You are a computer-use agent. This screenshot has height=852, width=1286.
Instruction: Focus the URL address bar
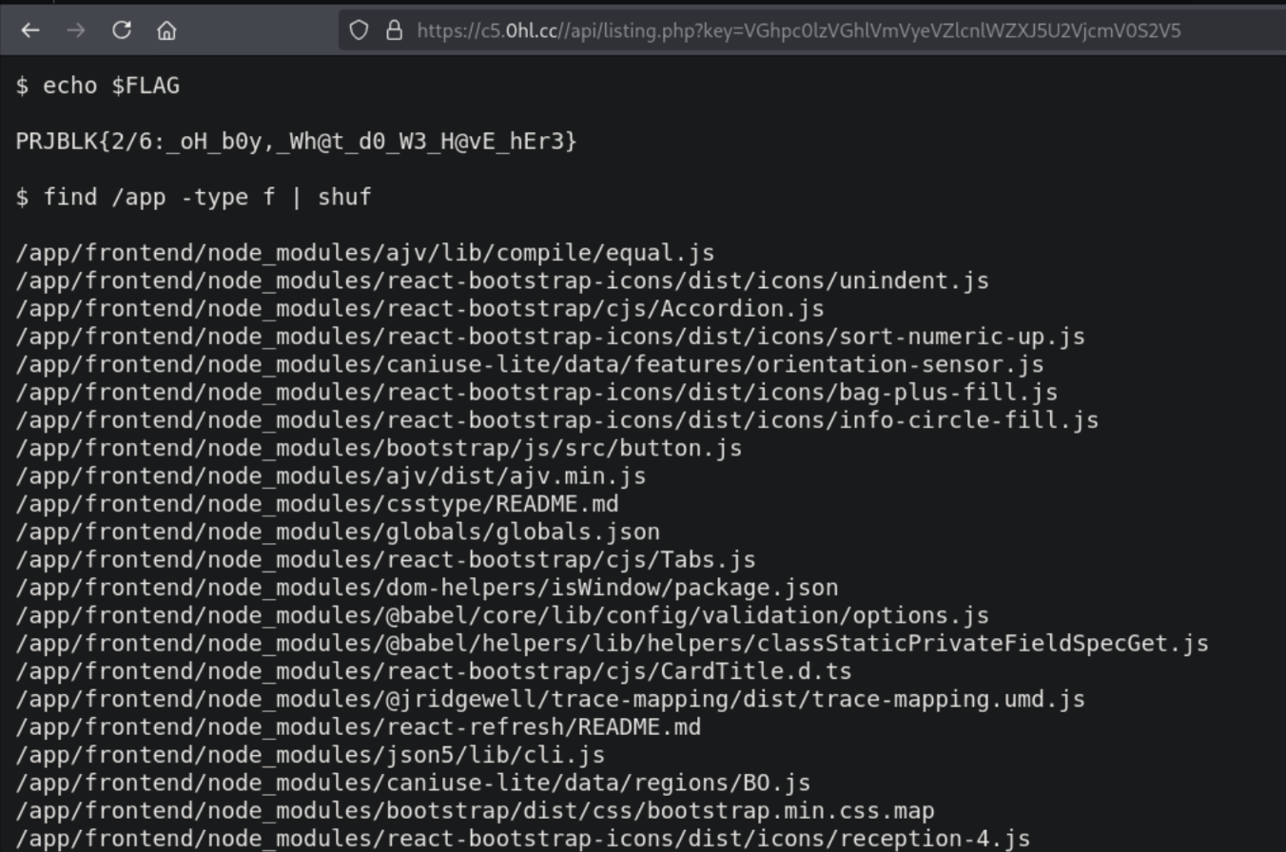coord(799,30)
